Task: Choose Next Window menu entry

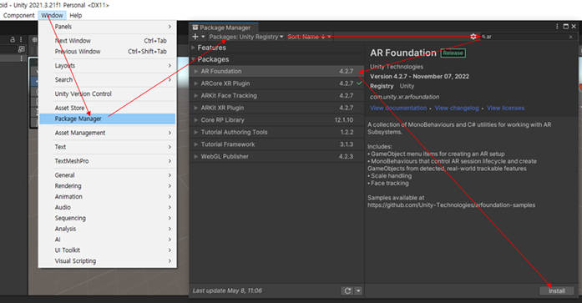Action: click(107, 41)
